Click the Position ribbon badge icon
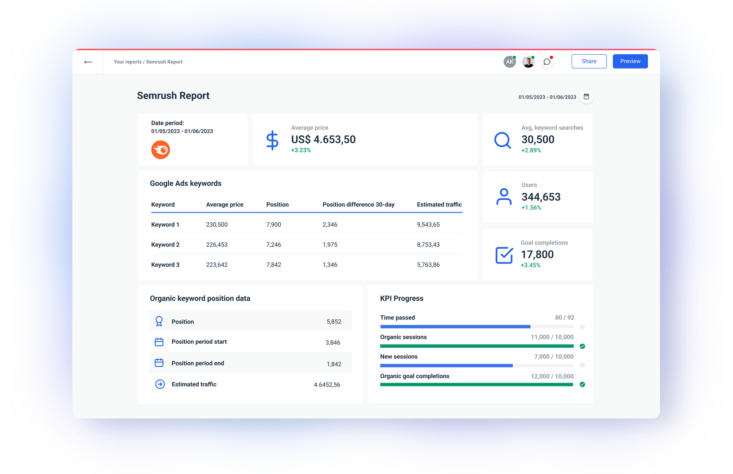The width and height of the screenshot is (733, 474). (x=159, y=321)
